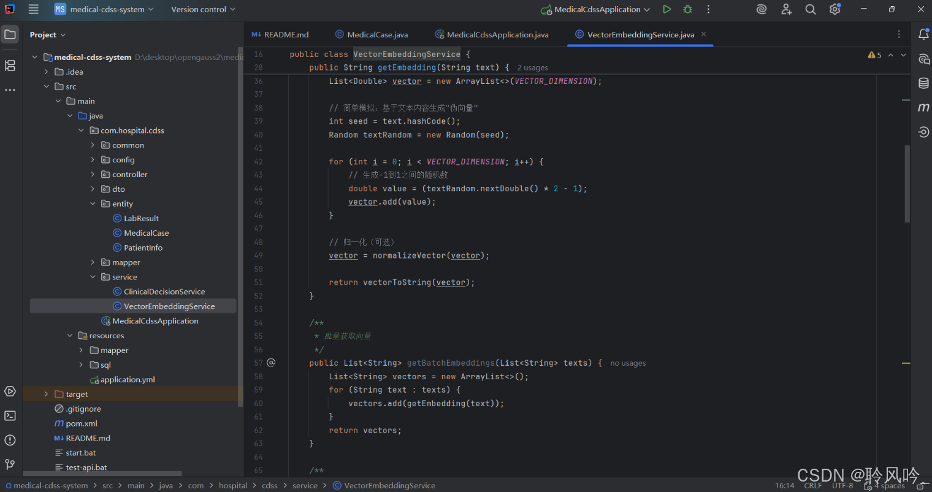
Task: Click line number 57 in gutter
Action: tap(258, 363)
